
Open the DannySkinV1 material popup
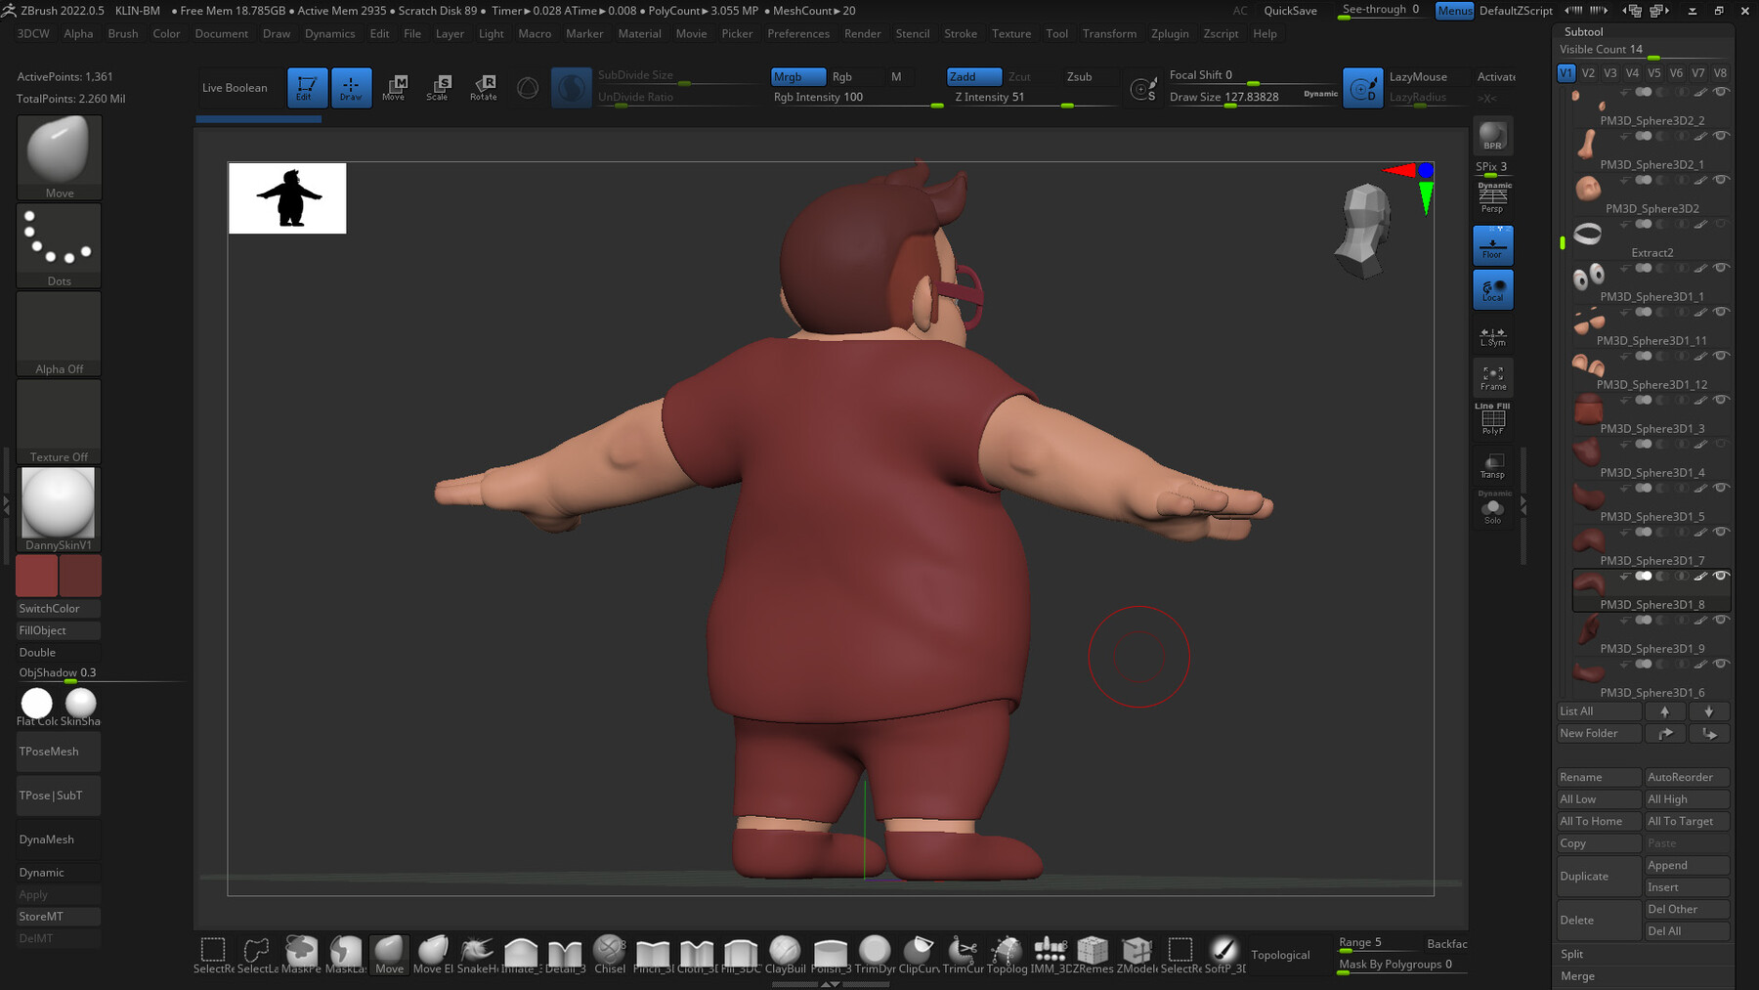pos(60,509)
